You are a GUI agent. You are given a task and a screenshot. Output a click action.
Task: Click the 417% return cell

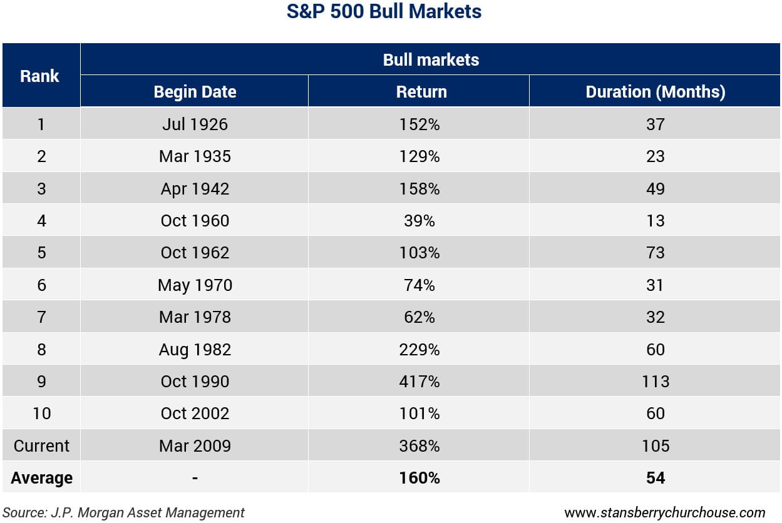[419, 381]
